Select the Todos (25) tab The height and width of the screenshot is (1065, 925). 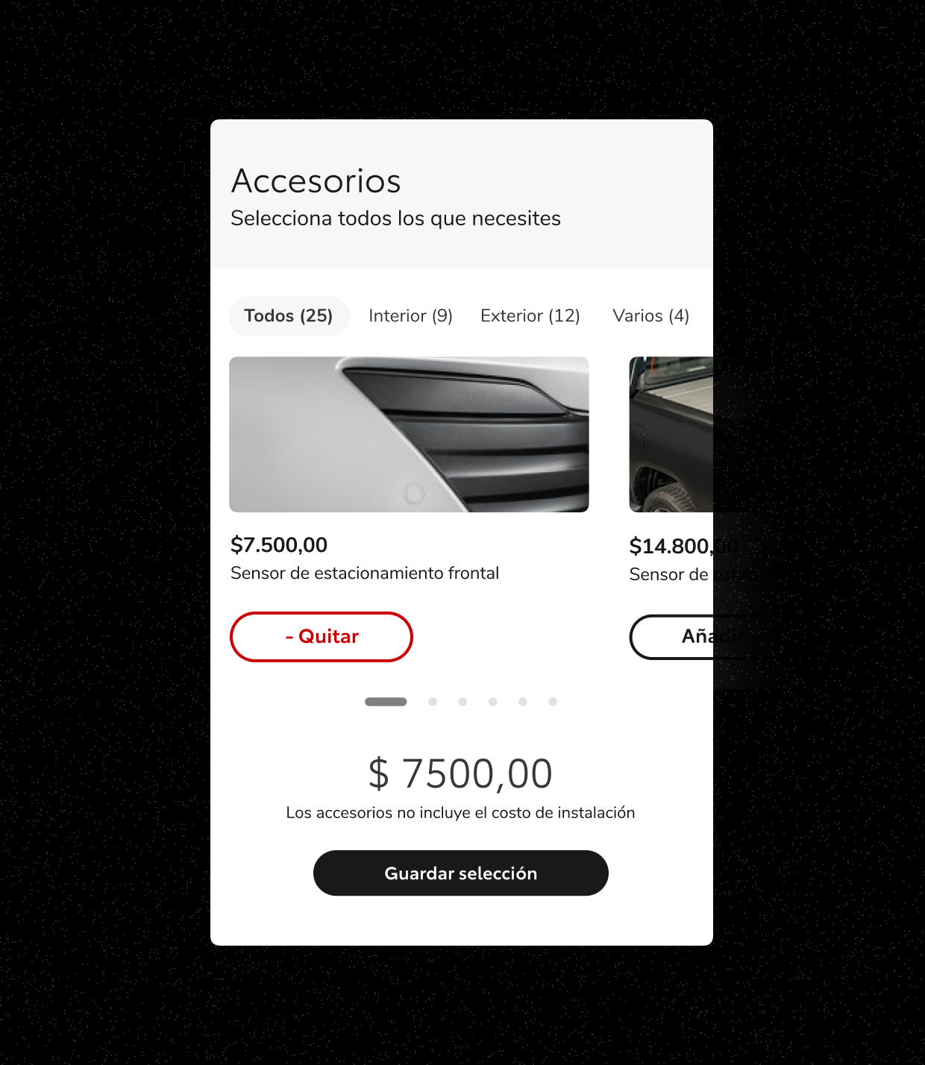289,316
